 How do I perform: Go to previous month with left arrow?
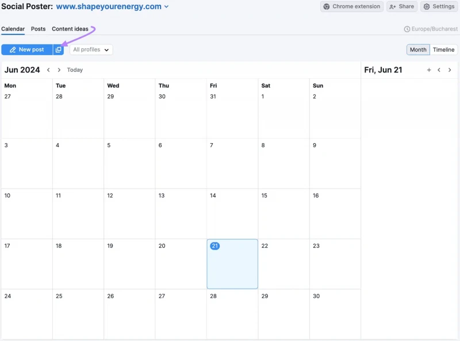(48, 70)
